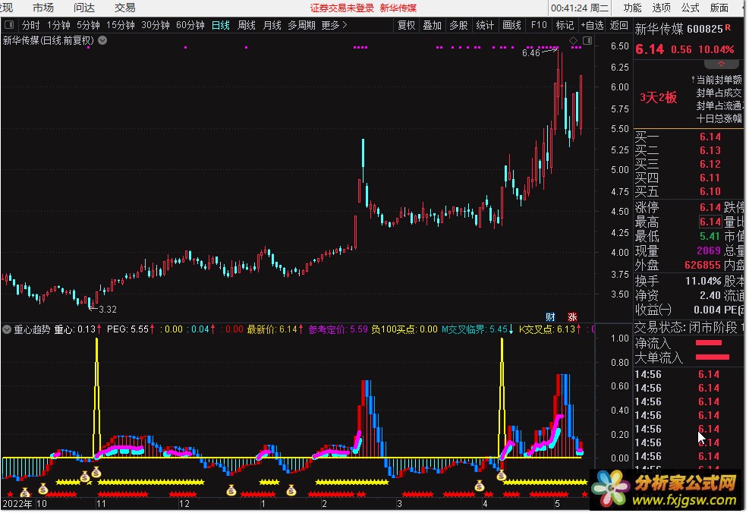
Task: Click 证券交易未登录 login link
Action: pos(341,8)
